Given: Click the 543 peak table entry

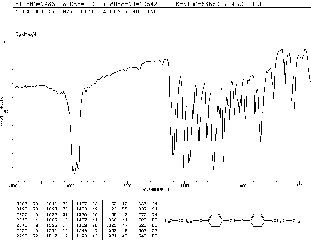Looking at the screenshot, I should tap(142, 236).
